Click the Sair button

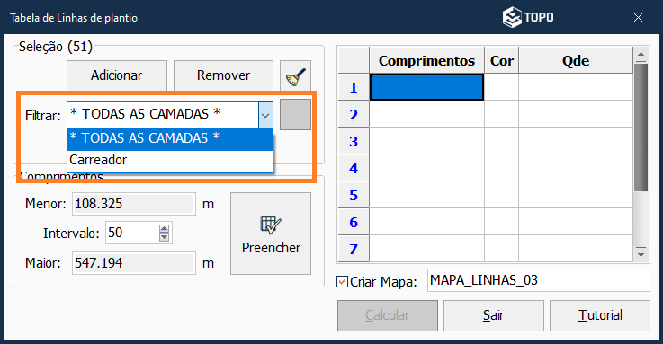pyautogui.click(x=494, y=315)
